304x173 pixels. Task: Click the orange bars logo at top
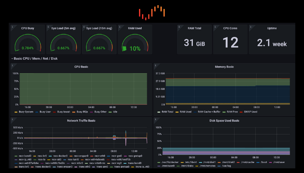pos(152,13)
